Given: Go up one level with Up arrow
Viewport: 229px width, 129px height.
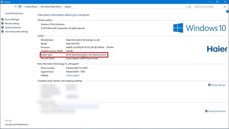Looking at the screenshot, I should click(x=16, y=7).
